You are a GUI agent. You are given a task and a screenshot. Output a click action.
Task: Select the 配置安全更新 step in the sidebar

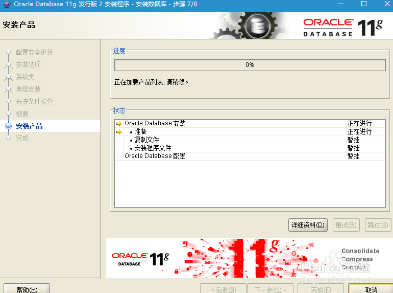click(x=34, y=52)
